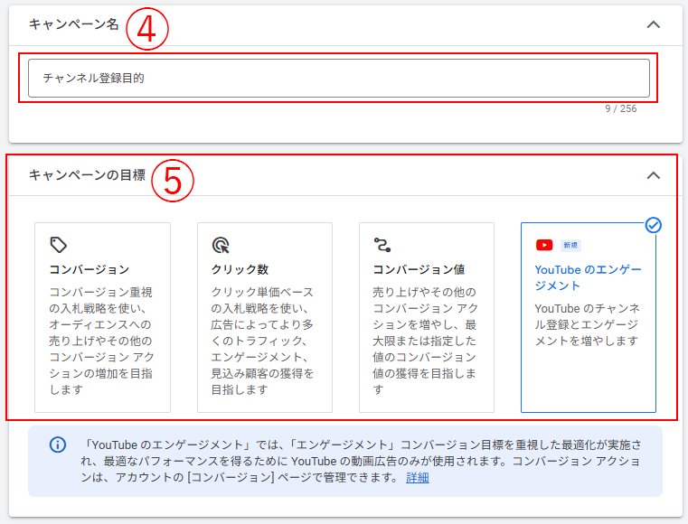
Task: Click the キャンペーン名 section header text
Action: [73, 24]
